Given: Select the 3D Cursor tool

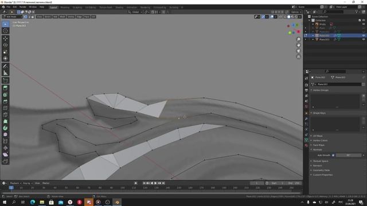Looking at the screenshot, I should [x=5, y=31].
